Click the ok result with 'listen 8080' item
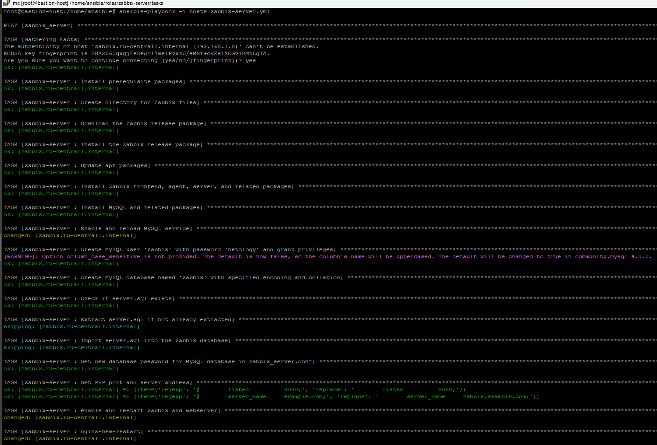 click(235, 390)
